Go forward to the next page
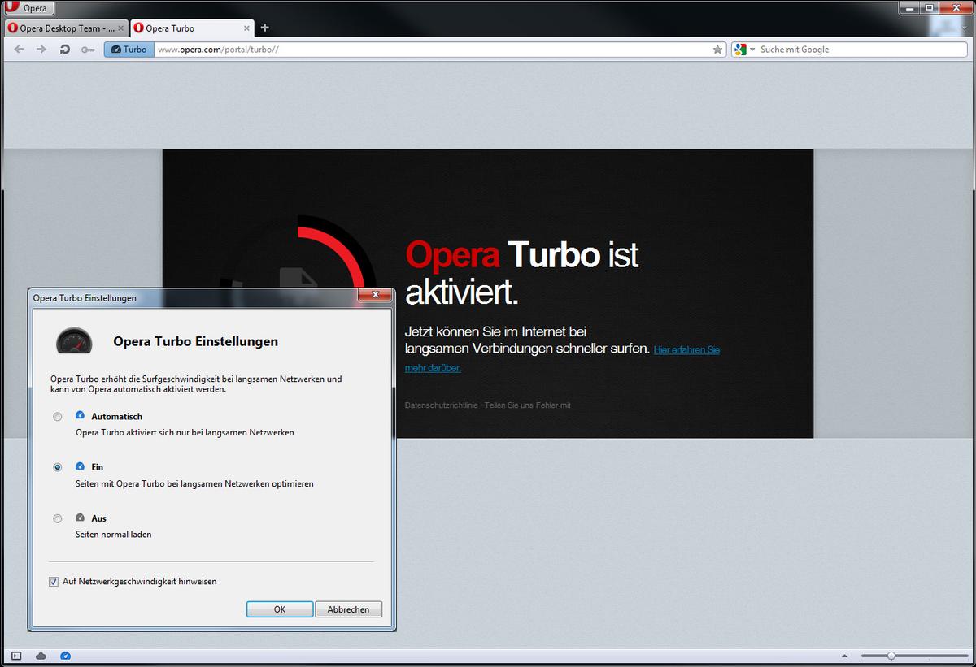 tap(41, 50)
